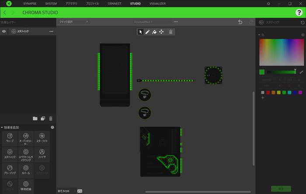Undo the last action
This screenshot has width=306, height=194.
240,22
